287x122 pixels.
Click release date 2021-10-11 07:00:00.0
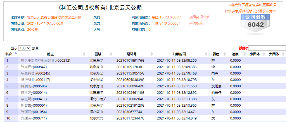(45, 23)
